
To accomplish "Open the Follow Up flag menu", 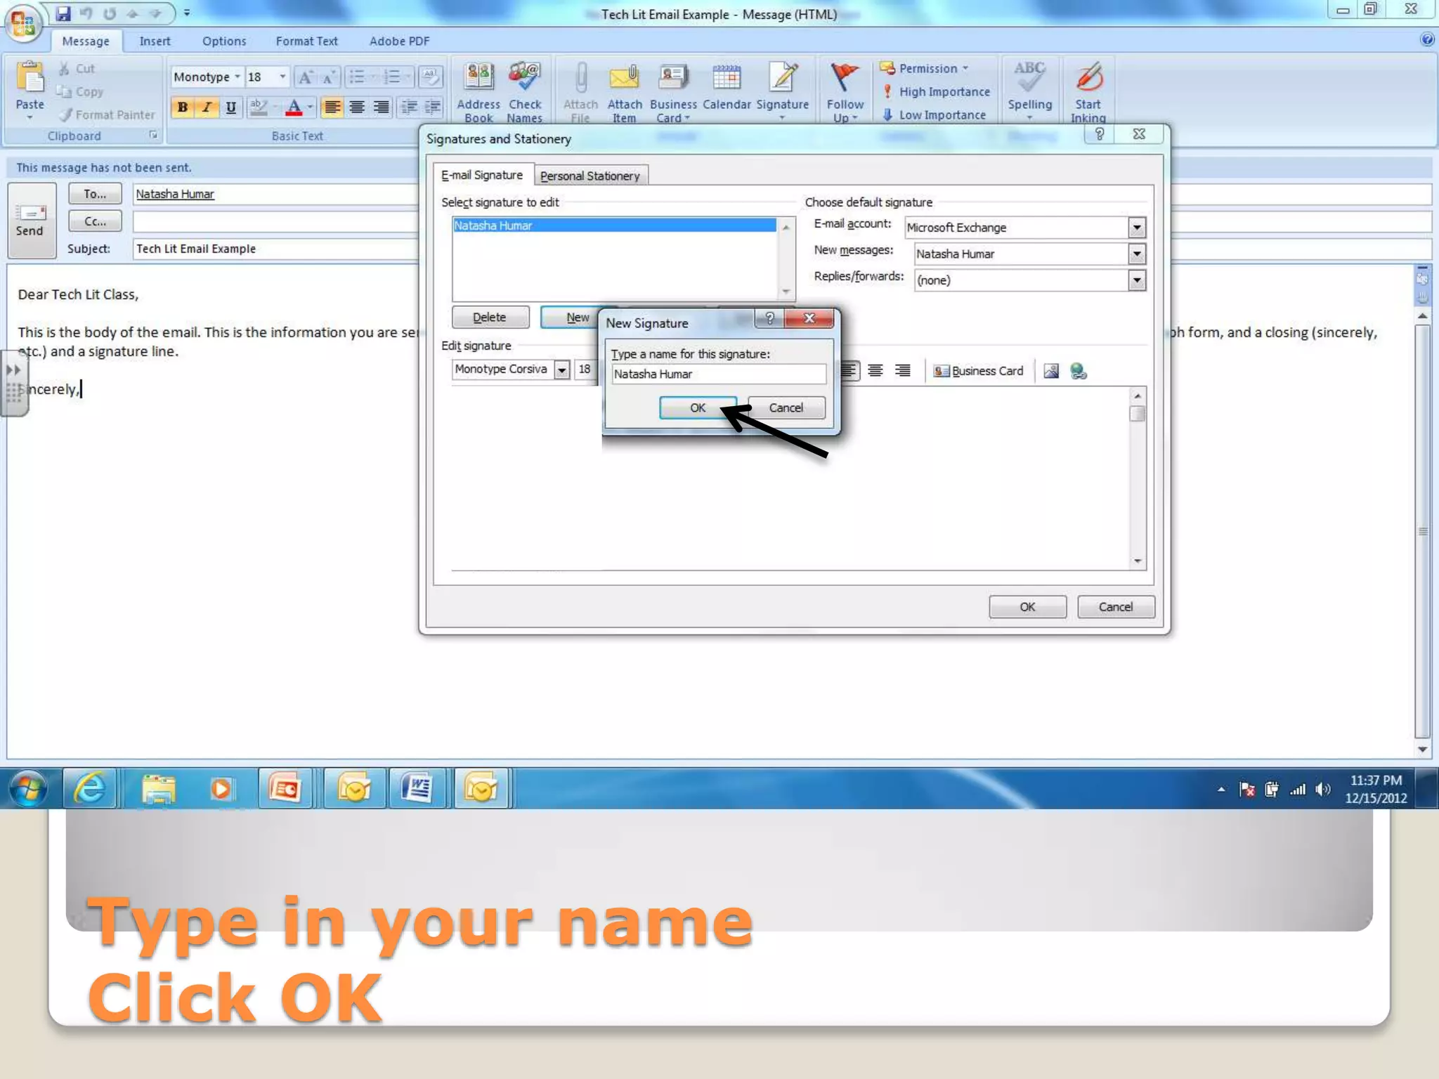I will 845,92.
